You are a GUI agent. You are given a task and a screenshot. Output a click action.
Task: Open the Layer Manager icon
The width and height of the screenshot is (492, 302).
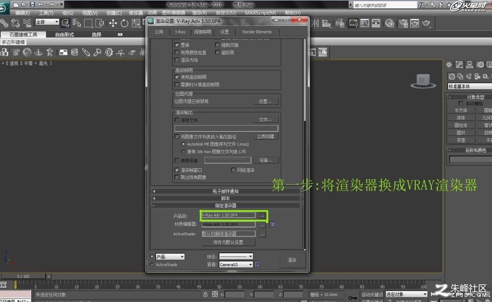pos(340,23)
